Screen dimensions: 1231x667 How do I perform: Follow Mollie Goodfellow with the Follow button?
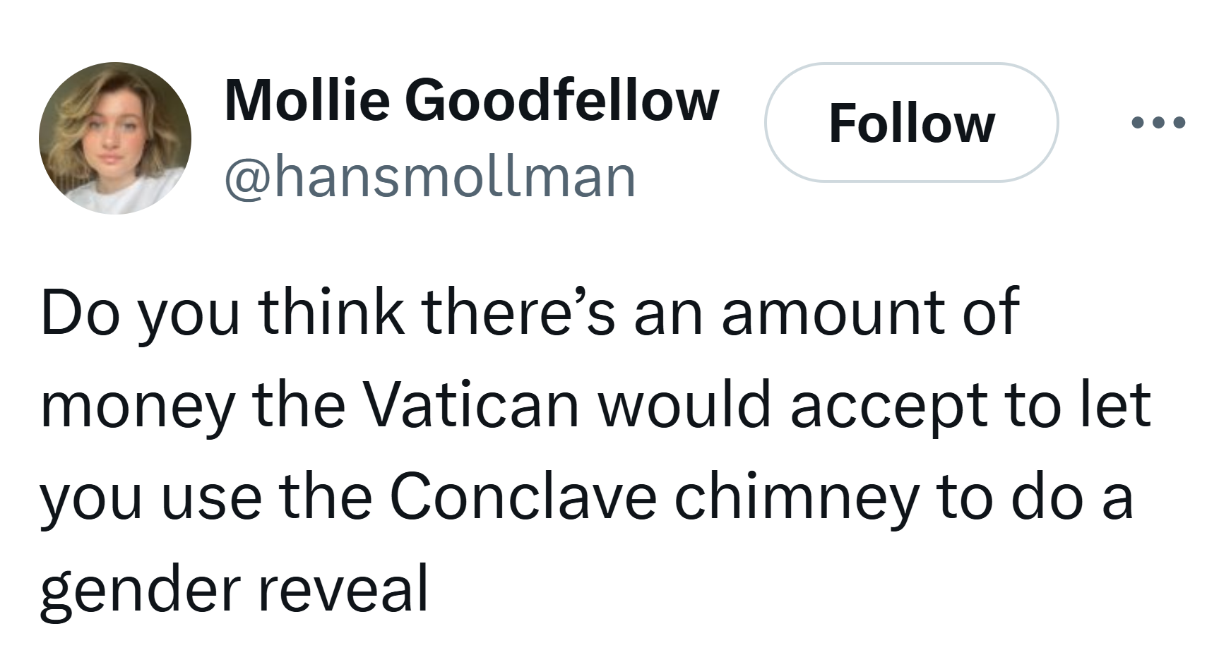pyautogui.click(x=912, y=123)
